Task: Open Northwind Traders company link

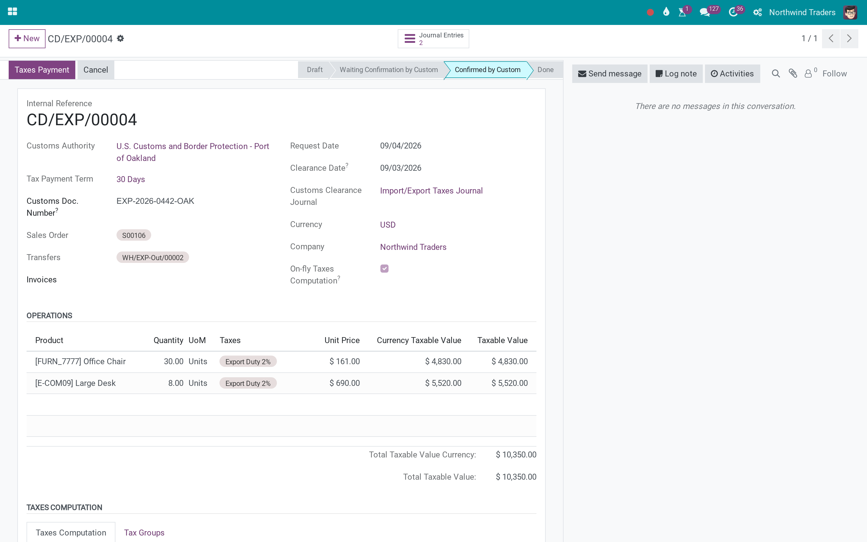Action: point(413,247)
